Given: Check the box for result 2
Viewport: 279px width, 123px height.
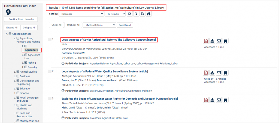Looking at the screenshot, I should (50, 71).
